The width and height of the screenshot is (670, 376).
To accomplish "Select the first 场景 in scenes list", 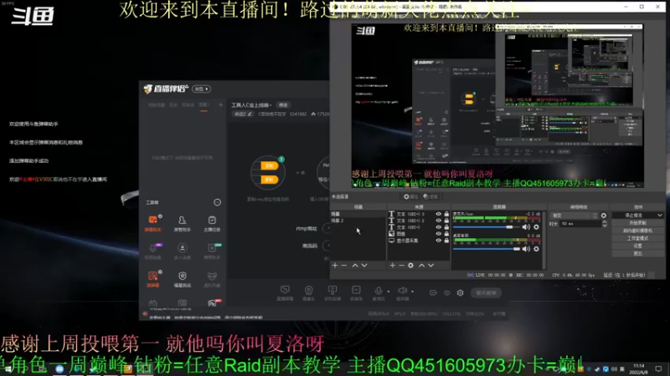I will (x=358, y=214).
